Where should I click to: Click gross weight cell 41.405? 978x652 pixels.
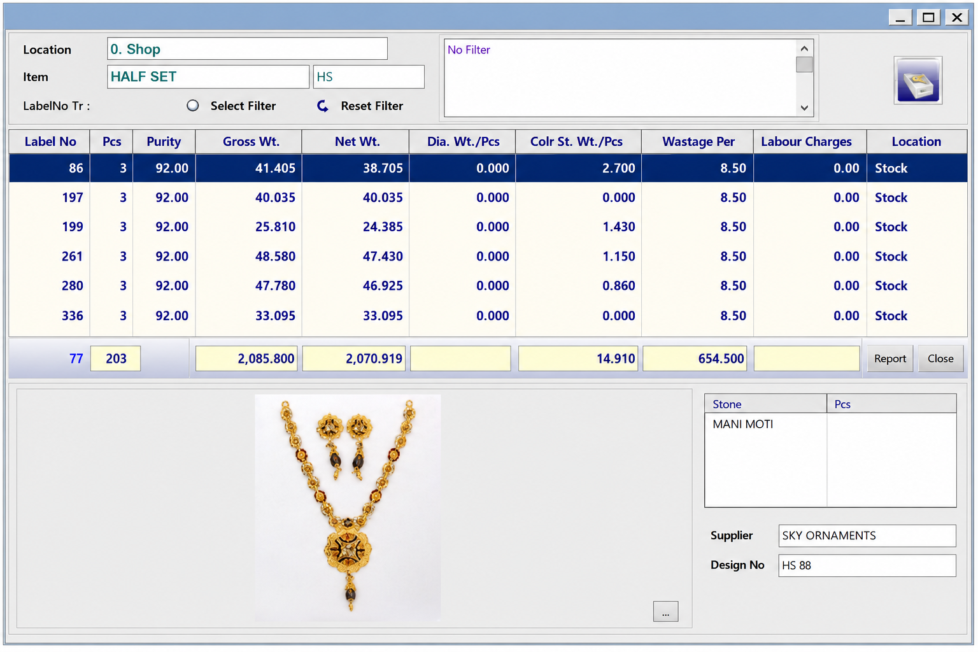(x=248, y=168)
